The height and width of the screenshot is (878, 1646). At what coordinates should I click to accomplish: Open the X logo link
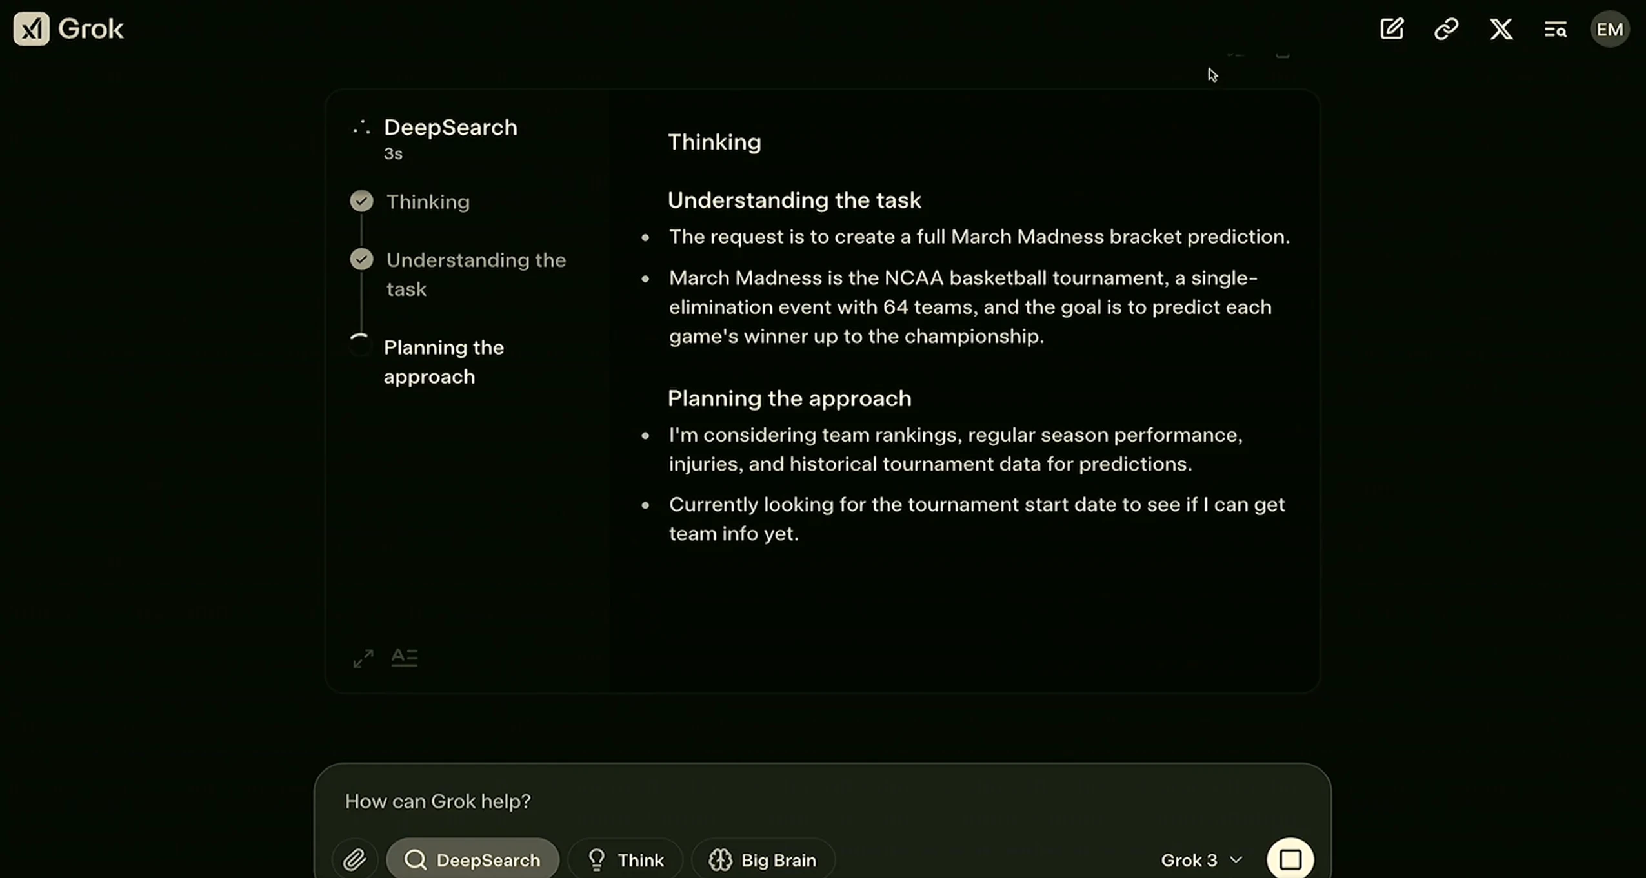[x=1501, y=29]
